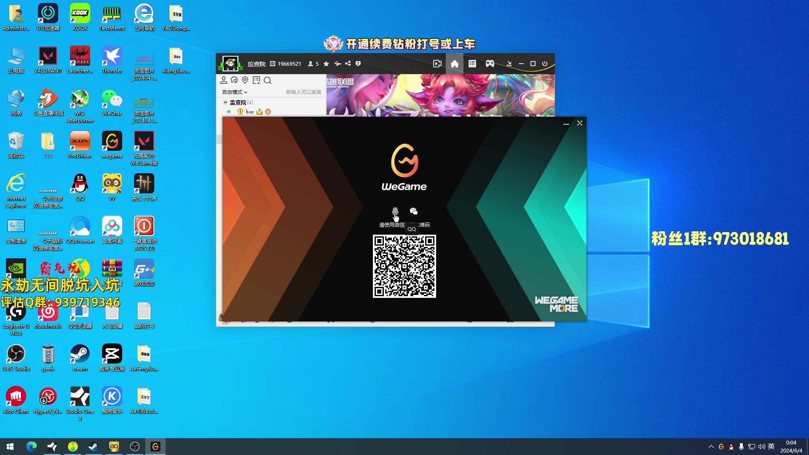Select the Thunder desktop icon
Viewport: 809px width, 455px height.
112,59
